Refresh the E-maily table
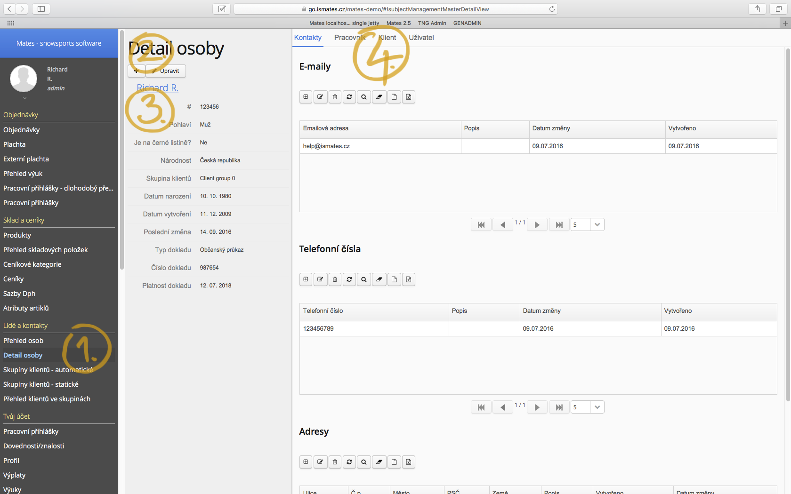791x494 pixels. (349, 97)
